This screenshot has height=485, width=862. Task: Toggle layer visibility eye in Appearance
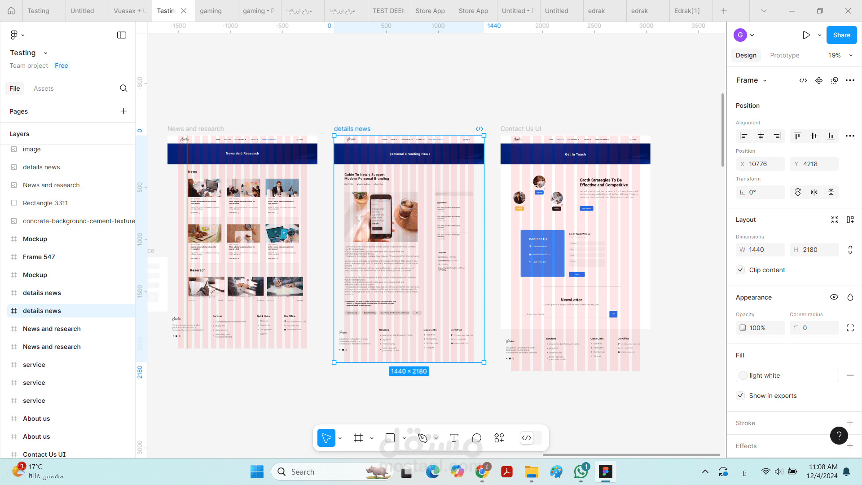pos(834,297)
